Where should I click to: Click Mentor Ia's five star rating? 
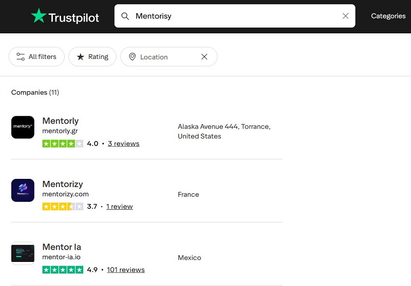63,270
